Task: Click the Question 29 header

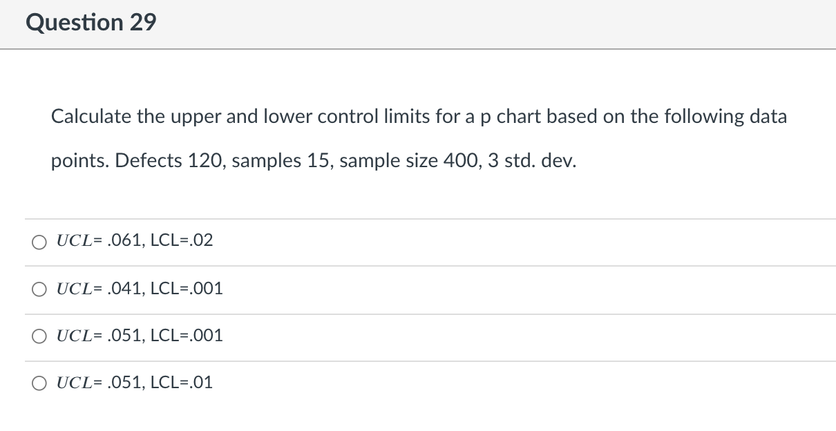Action: (x=91, y=22)
